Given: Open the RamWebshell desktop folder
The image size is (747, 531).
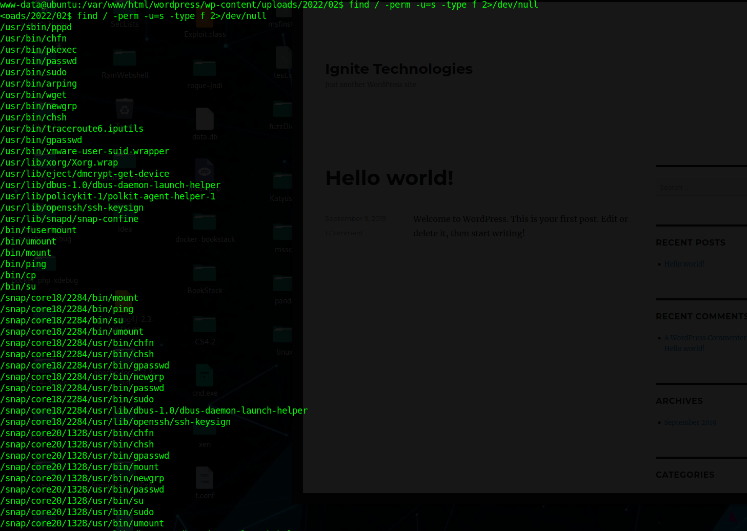Looking at the screenshot, I should (x=125, y=58).
